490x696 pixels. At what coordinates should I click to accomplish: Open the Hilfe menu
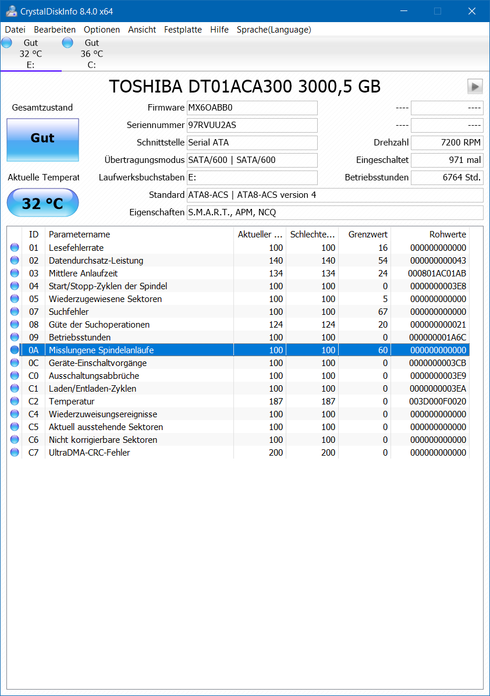219,29
